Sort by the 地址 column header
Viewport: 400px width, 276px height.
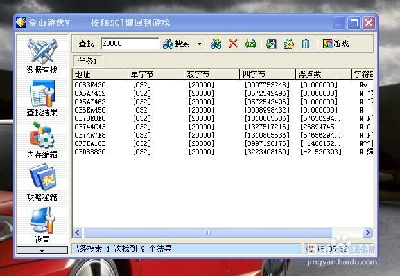pos(100,75)
